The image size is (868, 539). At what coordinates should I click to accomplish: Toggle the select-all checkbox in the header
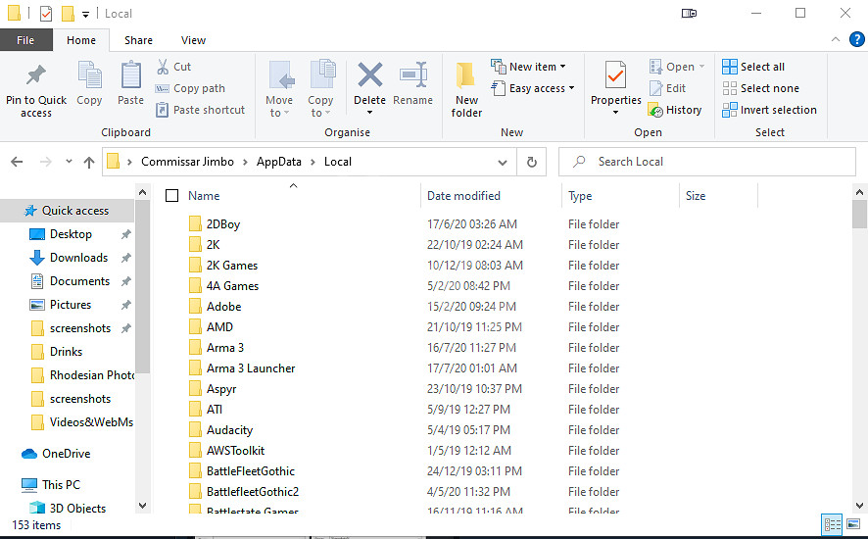point(172,196)
